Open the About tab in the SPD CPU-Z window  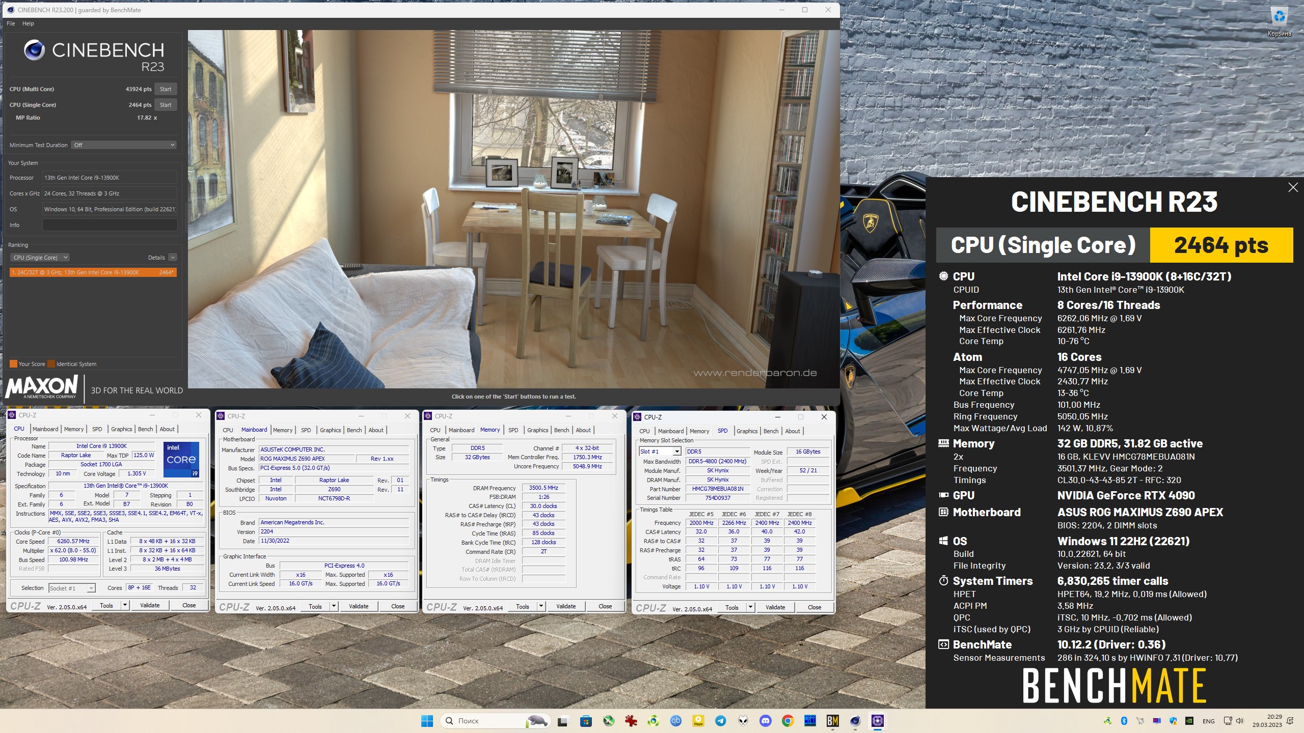coord(792,431)
